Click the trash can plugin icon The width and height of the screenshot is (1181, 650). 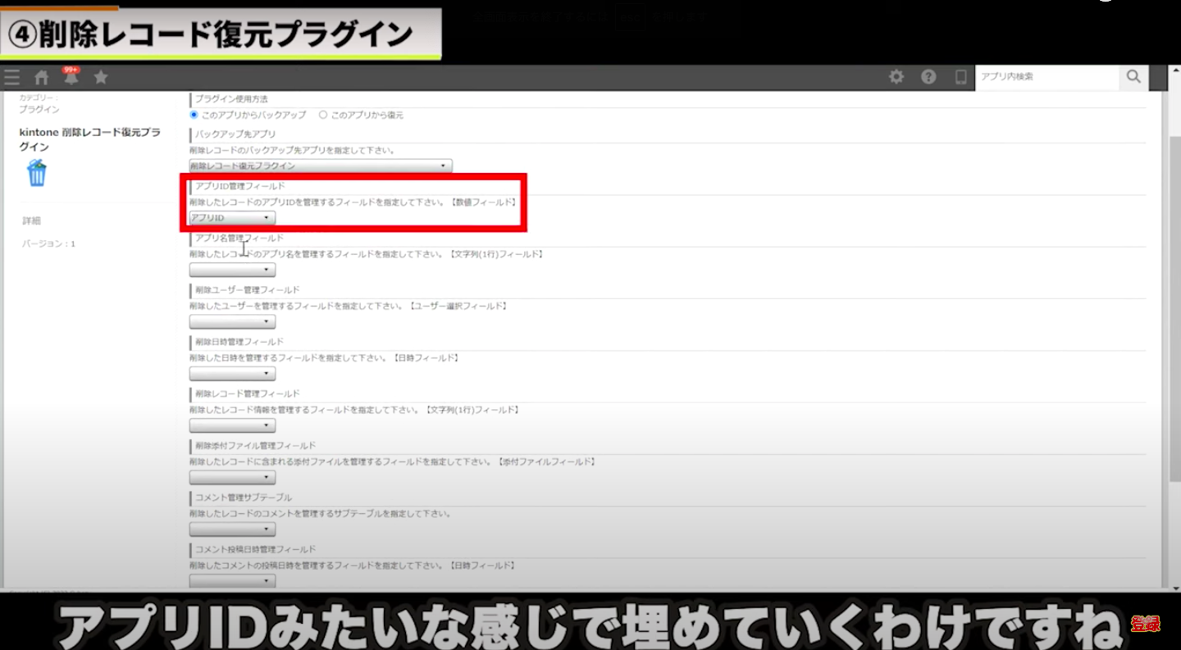click(37, 173)
